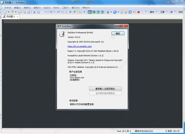Viewport: 185px width, 134px height.
Task: Click the Find Previous magnifier icon
Action: [70, 12]
